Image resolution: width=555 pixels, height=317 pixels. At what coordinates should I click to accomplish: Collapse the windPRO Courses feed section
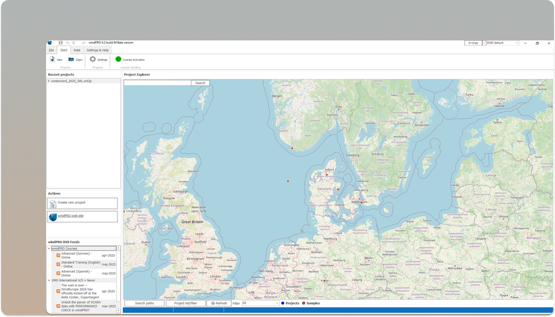[x=49, y=248]
